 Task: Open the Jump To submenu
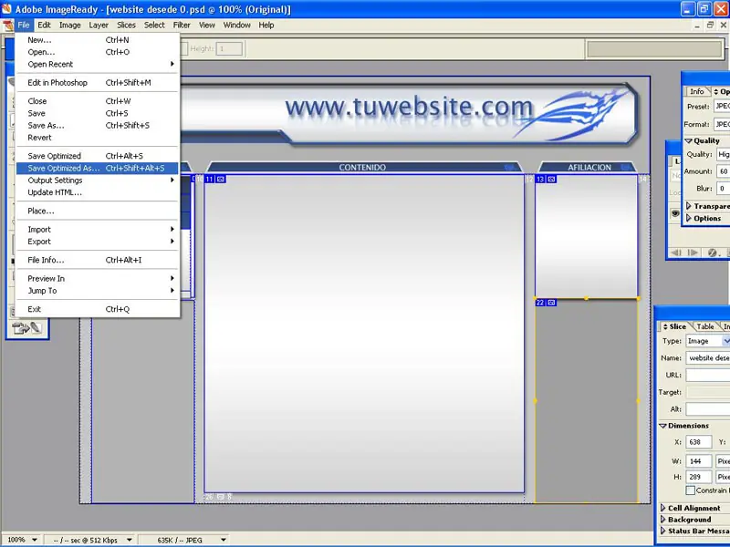pos(97,291)
